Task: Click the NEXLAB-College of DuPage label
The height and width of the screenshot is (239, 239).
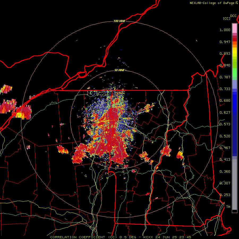Action: click(x=212, y=3)
